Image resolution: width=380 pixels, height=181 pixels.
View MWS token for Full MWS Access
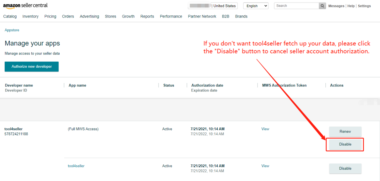point(265,129)
